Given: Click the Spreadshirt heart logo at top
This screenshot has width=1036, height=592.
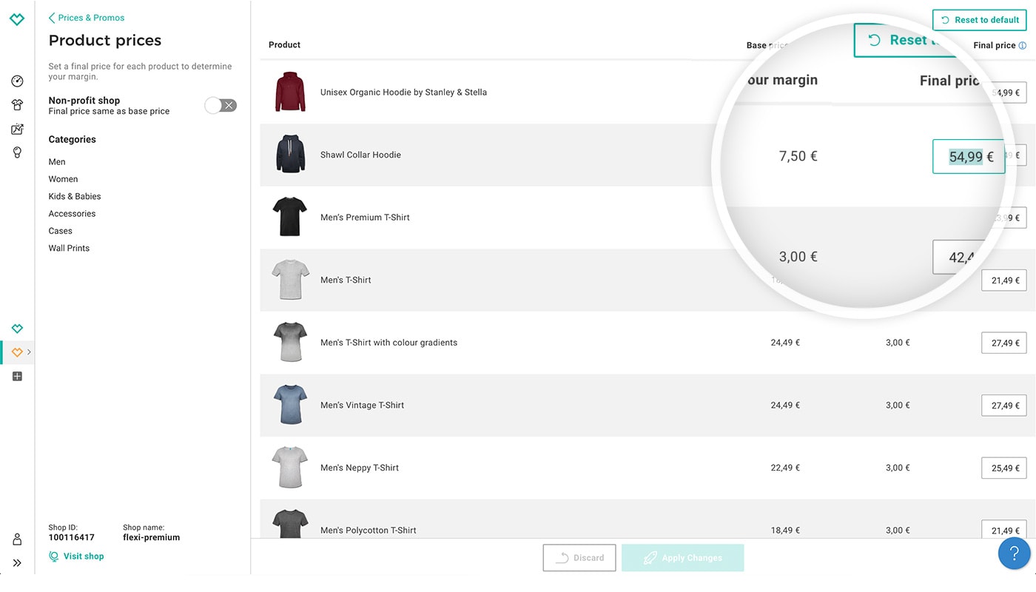Looking at the screenshot, I should [x=17, y=19].
